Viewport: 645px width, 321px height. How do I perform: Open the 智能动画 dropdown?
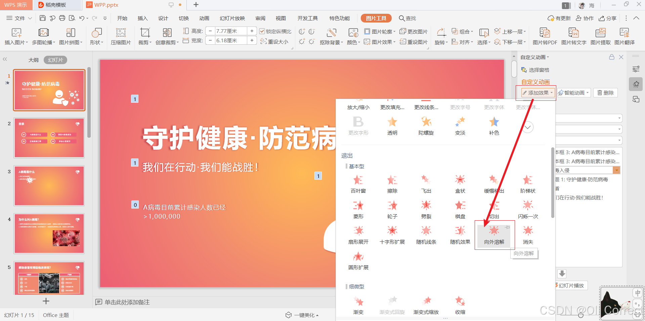tap(574, 93)
